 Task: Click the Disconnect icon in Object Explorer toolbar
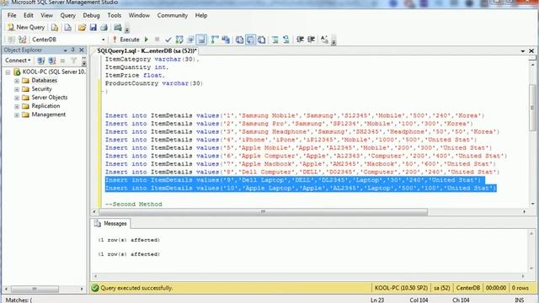point(52,61)
